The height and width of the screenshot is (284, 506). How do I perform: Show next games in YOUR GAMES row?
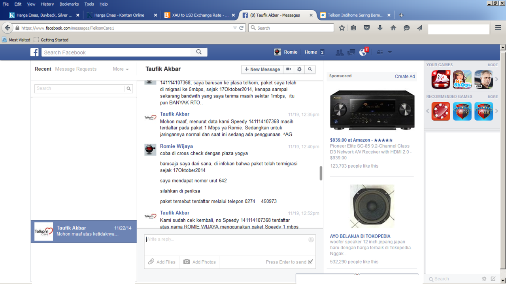tap(497, 79)
